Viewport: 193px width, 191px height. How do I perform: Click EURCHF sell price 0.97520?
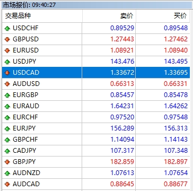coord(122,117)
